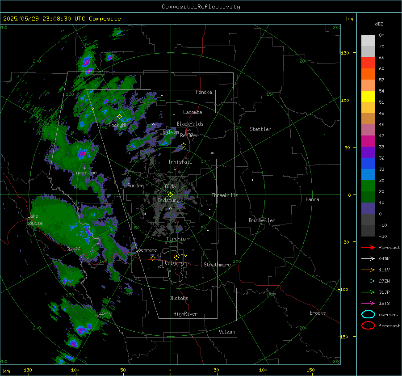Click the RedDeer map label

tap(189, 135)
